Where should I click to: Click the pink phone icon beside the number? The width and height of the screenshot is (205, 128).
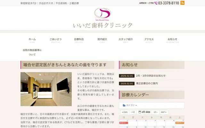click(156, 3)
